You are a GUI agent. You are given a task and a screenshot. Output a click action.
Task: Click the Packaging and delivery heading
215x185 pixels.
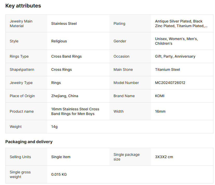point(29,142)
